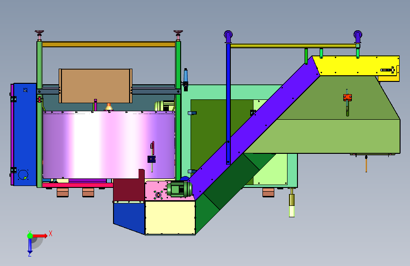Pick the maroon cover panel beside the motor
Image resolution: width=410 pixels, height=266 pixels.
pyautogui.click(x=129, y=186)
